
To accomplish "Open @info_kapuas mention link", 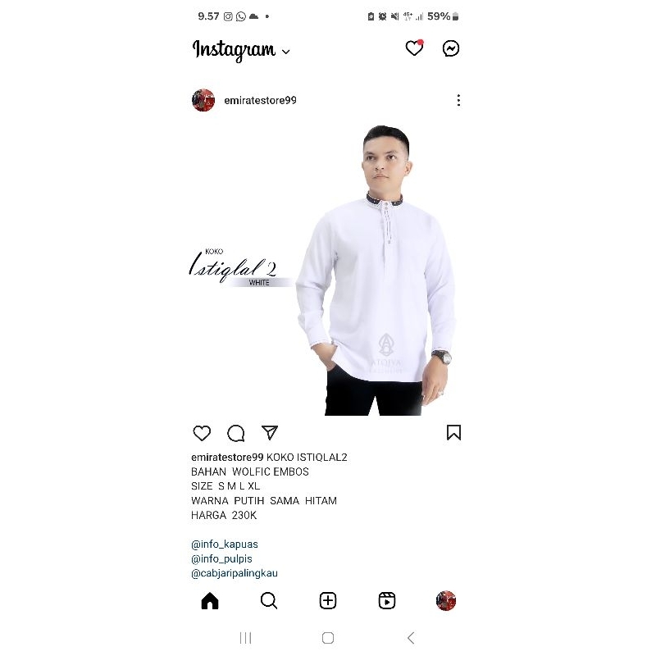I will pos(225,544).
